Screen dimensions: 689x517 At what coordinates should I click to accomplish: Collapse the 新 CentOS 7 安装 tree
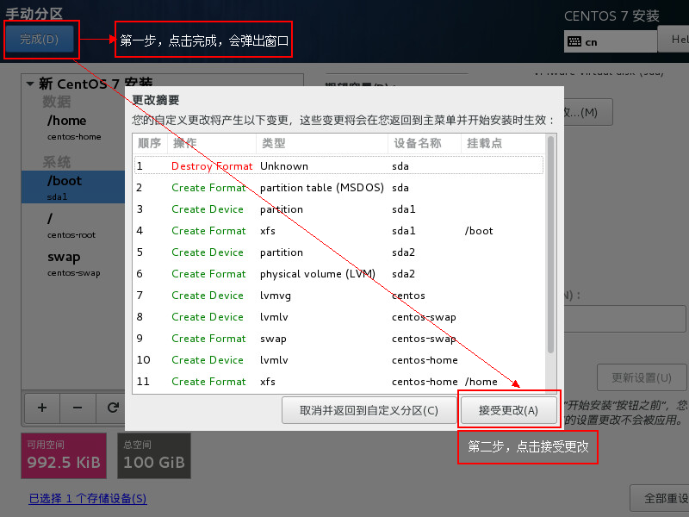coord(30,84)
